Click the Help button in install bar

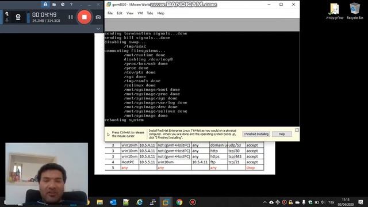[282, 134]
